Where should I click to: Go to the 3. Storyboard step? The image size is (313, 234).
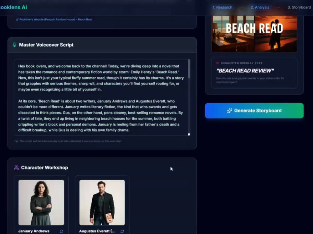[x=299, y=7]
